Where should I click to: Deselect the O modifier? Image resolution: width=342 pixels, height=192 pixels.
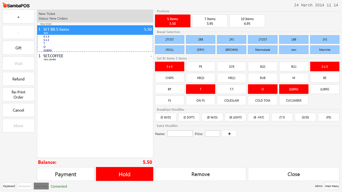[263, 89]
